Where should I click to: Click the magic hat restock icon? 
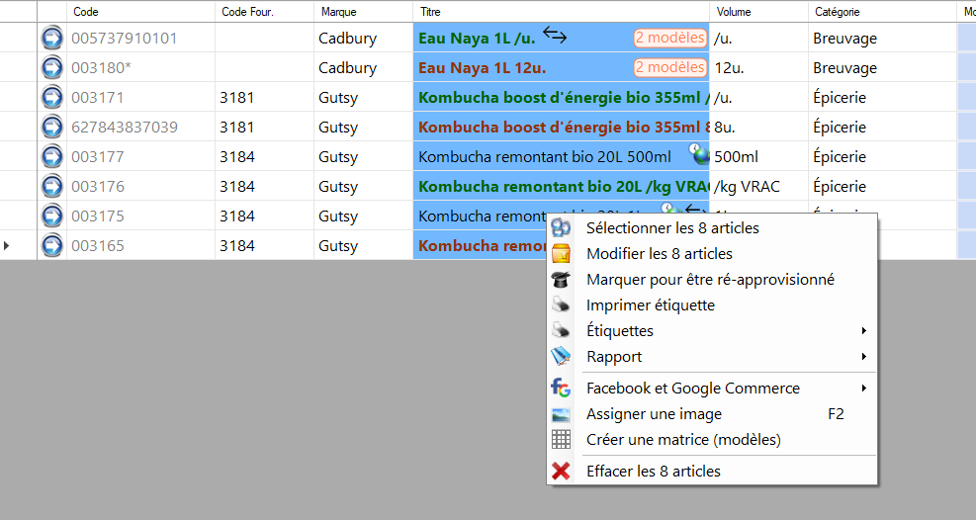(x=561, y=280)
